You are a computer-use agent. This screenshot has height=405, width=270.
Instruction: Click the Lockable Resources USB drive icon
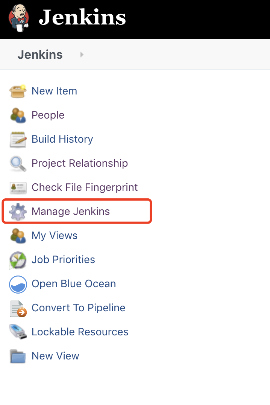[x=18, y=332]
